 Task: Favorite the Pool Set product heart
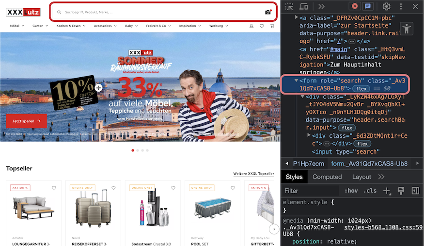coord(233,188)
